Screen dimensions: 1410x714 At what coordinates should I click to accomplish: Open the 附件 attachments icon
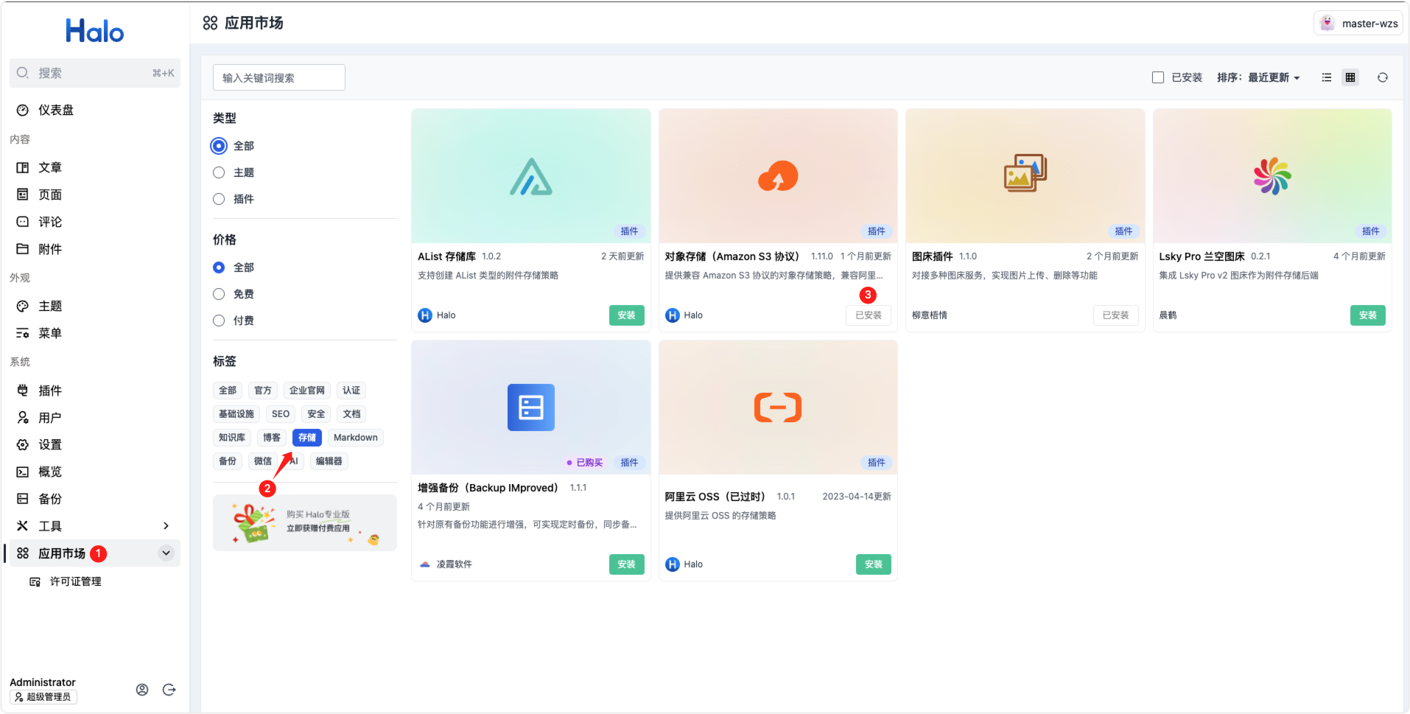coord(23,249)
